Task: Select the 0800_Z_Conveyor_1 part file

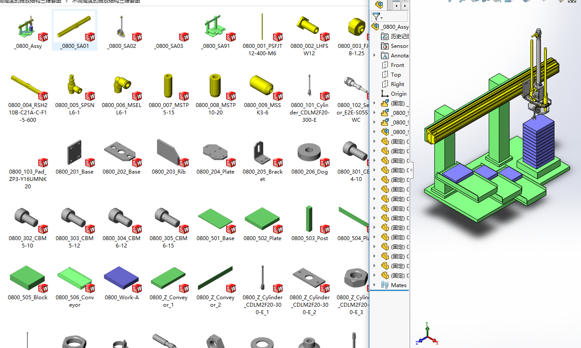Action: tap(169, 286)
